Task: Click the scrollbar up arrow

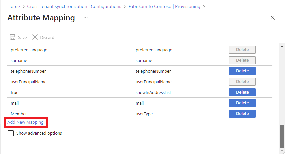Action: (282, 46)
